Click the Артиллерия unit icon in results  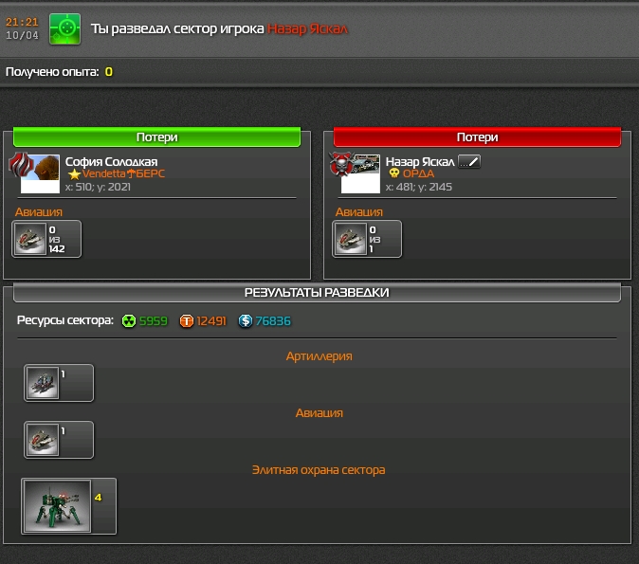[43, 383]
